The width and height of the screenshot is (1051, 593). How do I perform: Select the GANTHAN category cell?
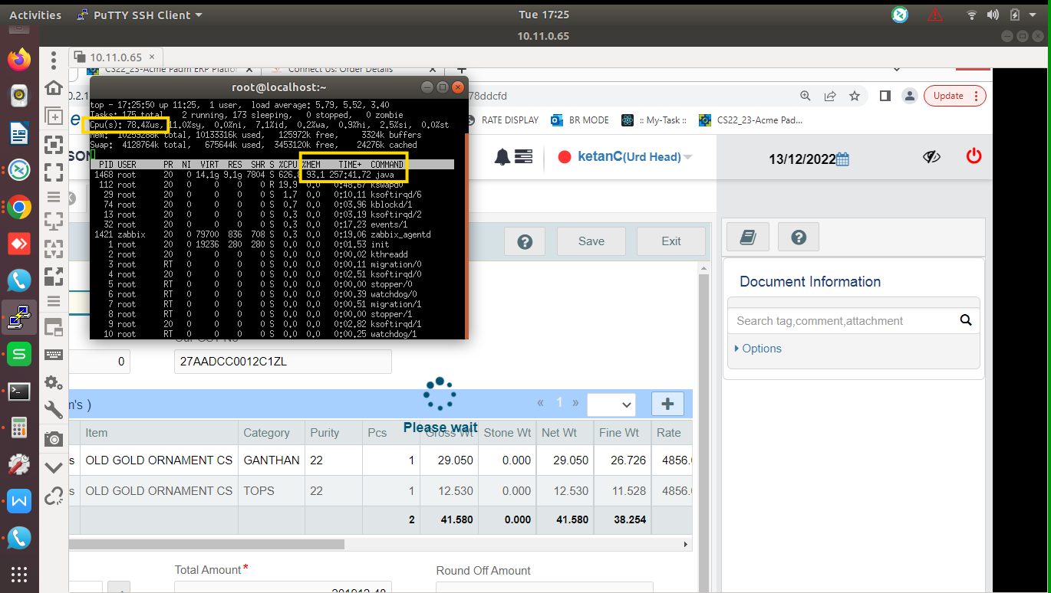pos(272,460)
